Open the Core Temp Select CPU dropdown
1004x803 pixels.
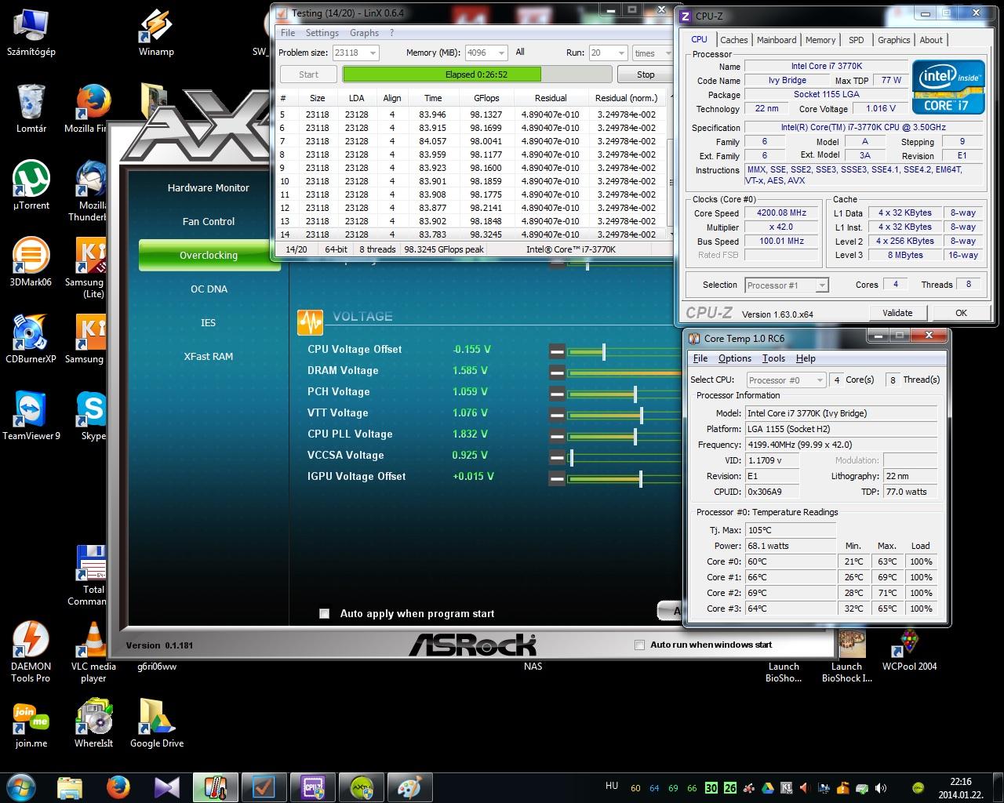[x=786, y=380]
